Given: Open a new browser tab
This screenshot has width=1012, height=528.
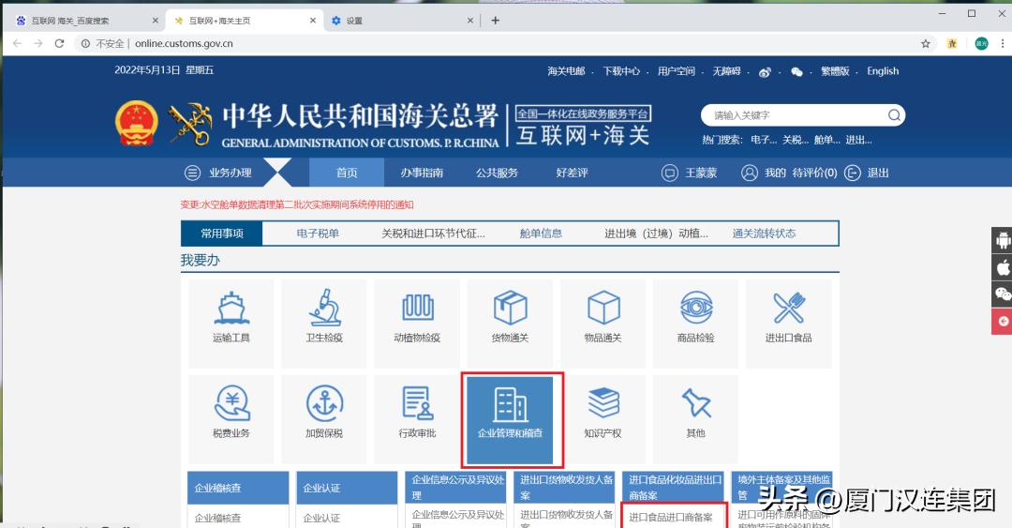Looking at the screenshot, I should click(495, 20).
